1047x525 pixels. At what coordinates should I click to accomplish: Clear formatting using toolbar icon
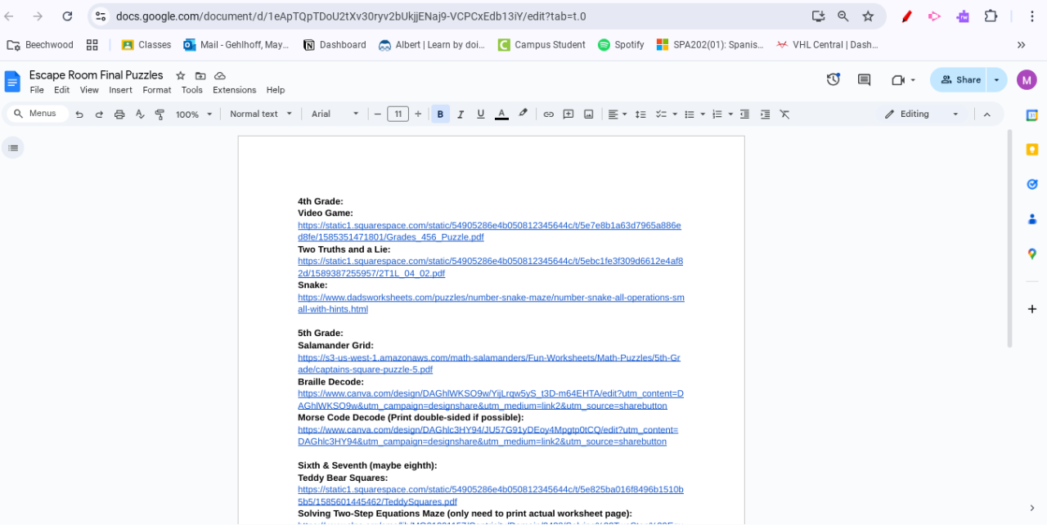[784, 114]
